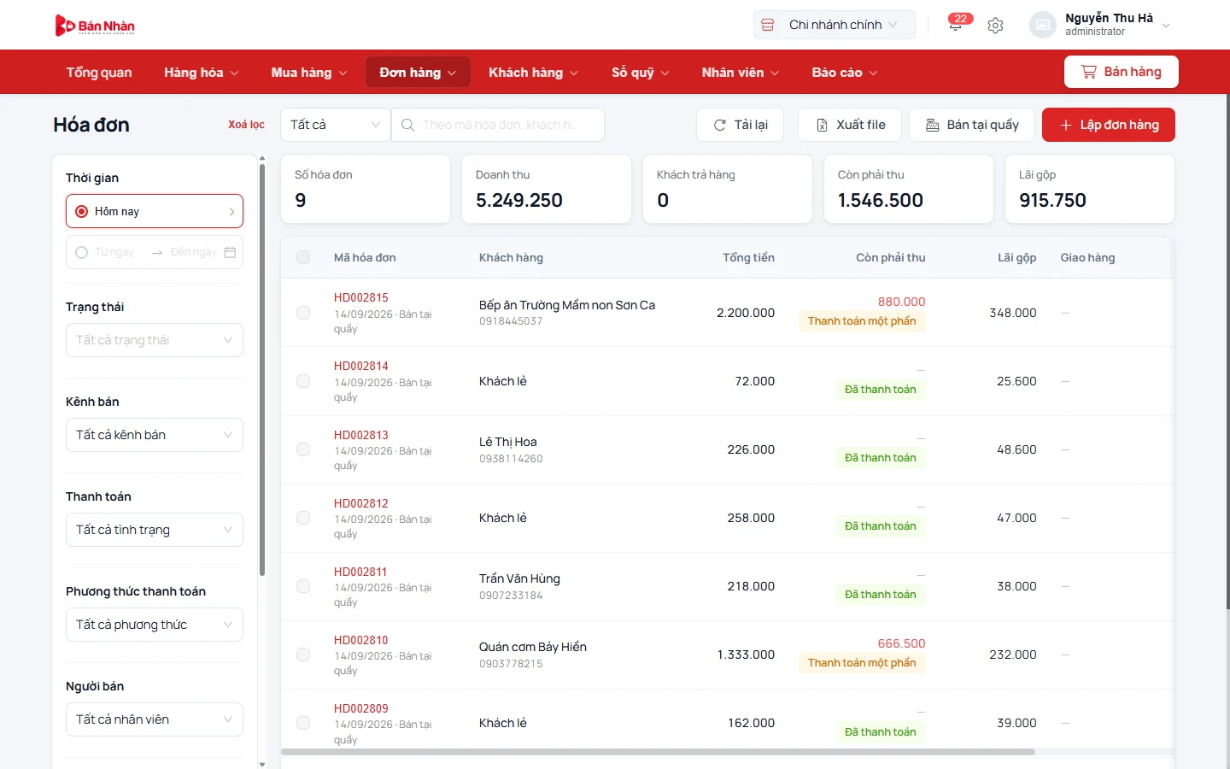This screenshot has height=769, width=1230.
Task: Click the plus icon on Lập đơn hàng
Action: pyautogui.click(x=1066, y=125)
